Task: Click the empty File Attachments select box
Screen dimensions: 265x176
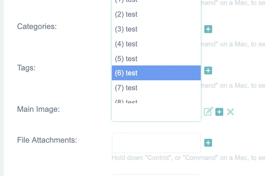Action: [x=156, y=143]
